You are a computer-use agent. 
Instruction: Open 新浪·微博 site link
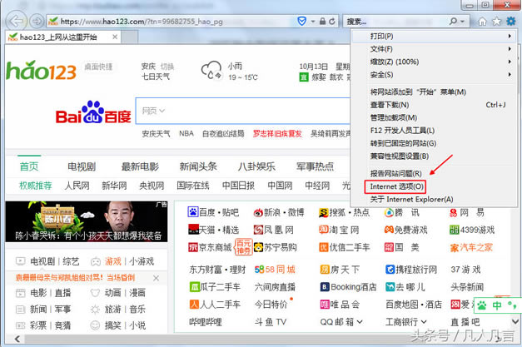coord(279,212)
